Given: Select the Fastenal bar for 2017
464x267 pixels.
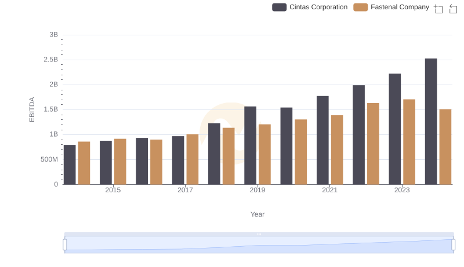Looking at the screenshot, I should tap(193, 159).
